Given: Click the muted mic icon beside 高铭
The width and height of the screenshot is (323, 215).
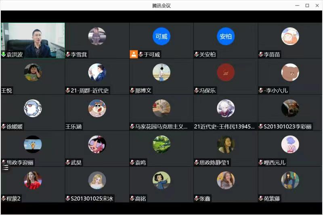Looking at the screenshot, I should point(132,198).
